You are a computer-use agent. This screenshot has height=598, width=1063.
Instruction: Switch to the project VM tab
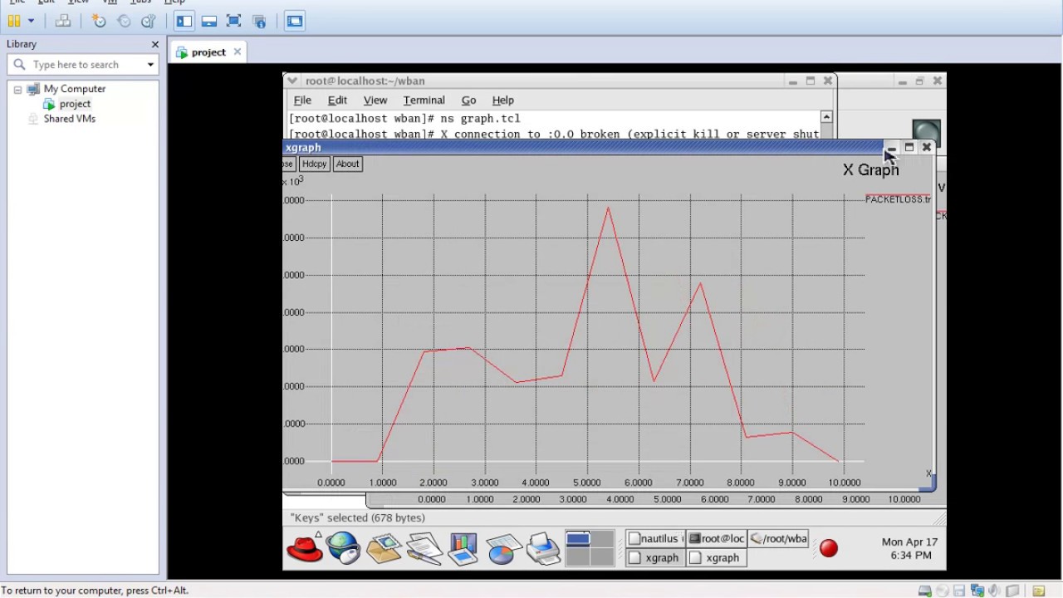[x=208, y=52]
